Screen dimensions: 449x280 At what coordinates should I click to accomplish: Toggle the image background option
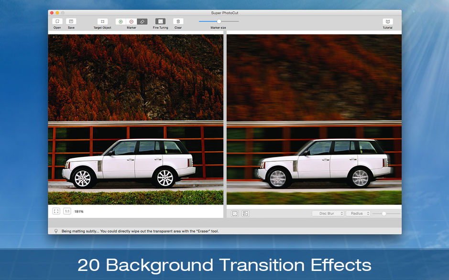point(244,213)
